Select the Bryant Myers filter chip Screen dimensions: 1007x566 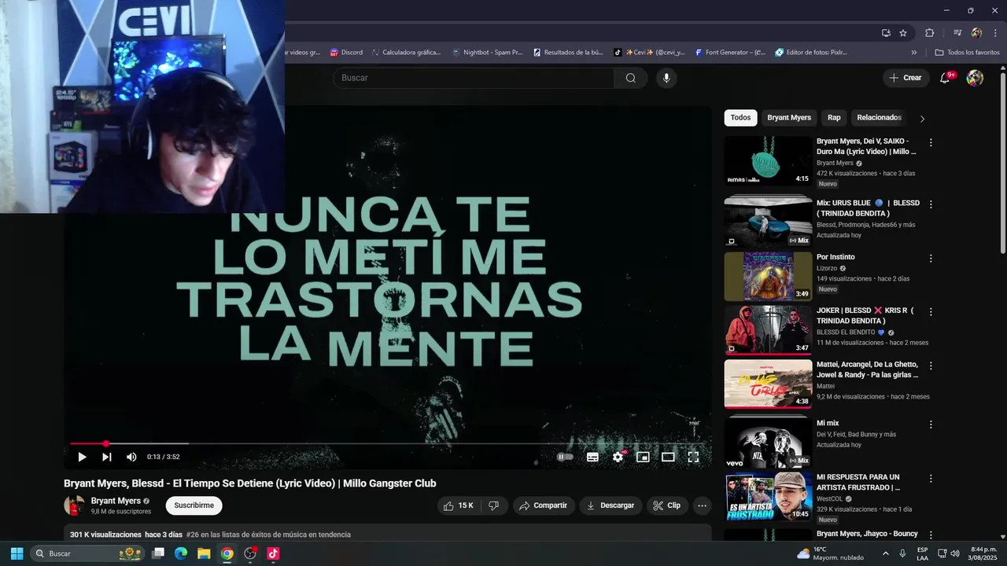click(789, 118)
